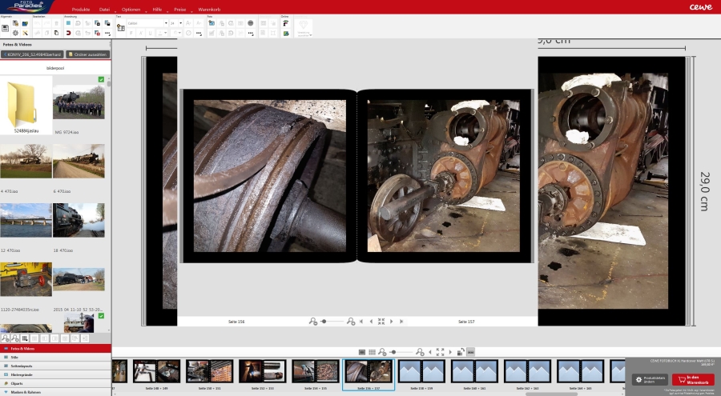Click the save project icon in the toolbar
Screen dimensions: 721x396
[x=6, y=28]
